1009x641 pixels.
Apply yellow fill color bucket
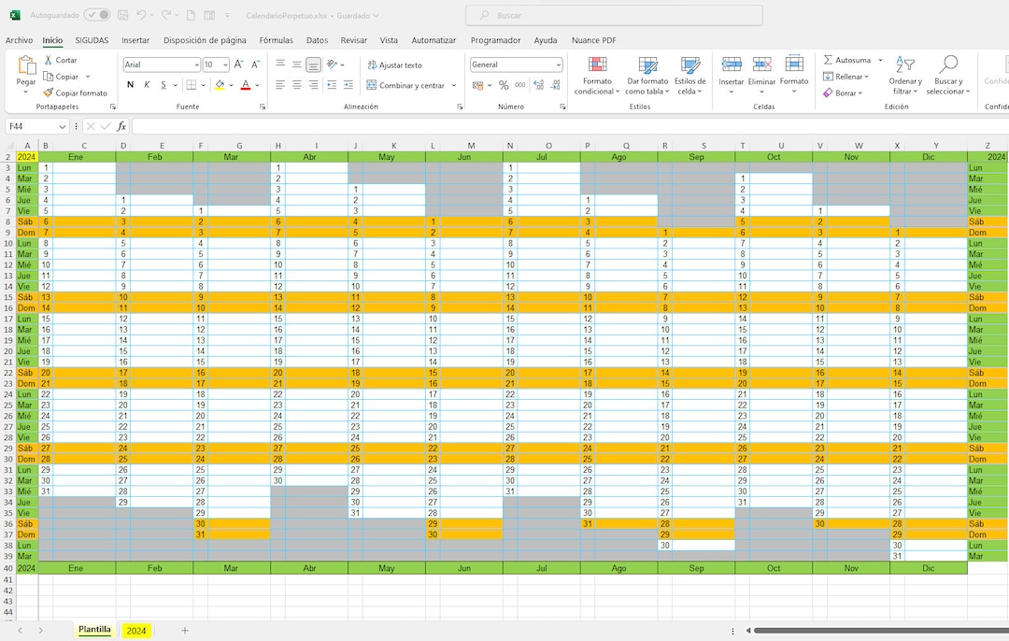[220, 85]
